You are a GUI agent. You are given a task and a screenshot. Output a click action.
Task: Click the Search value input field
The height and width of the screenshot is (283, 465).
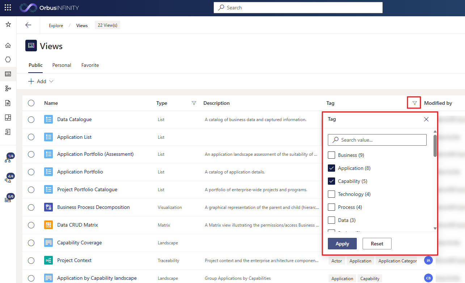tap(377, 140)
